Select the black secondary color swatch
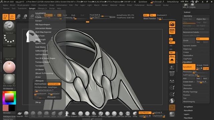This screenshot has height=120, width=214. tap(12, 108)
